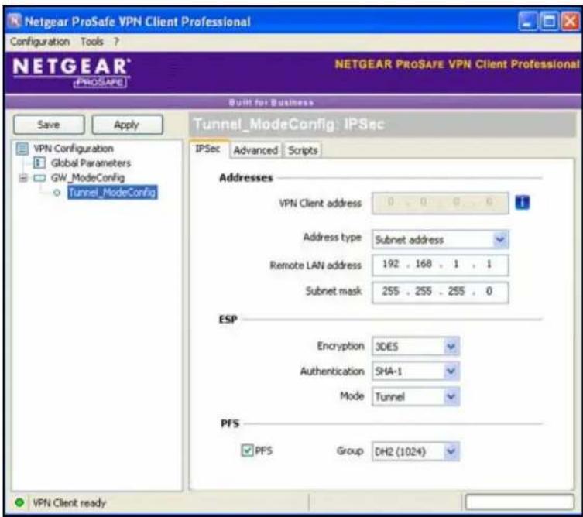Viewport: 583px width, 517px height.
Task: Click the 'VPN Client ready' status text
Action: 69,503
